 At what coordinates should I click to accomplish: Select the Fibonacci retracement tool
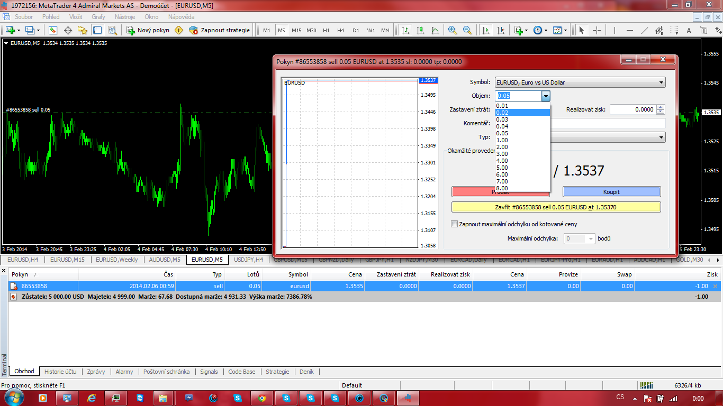pos(674,30)
